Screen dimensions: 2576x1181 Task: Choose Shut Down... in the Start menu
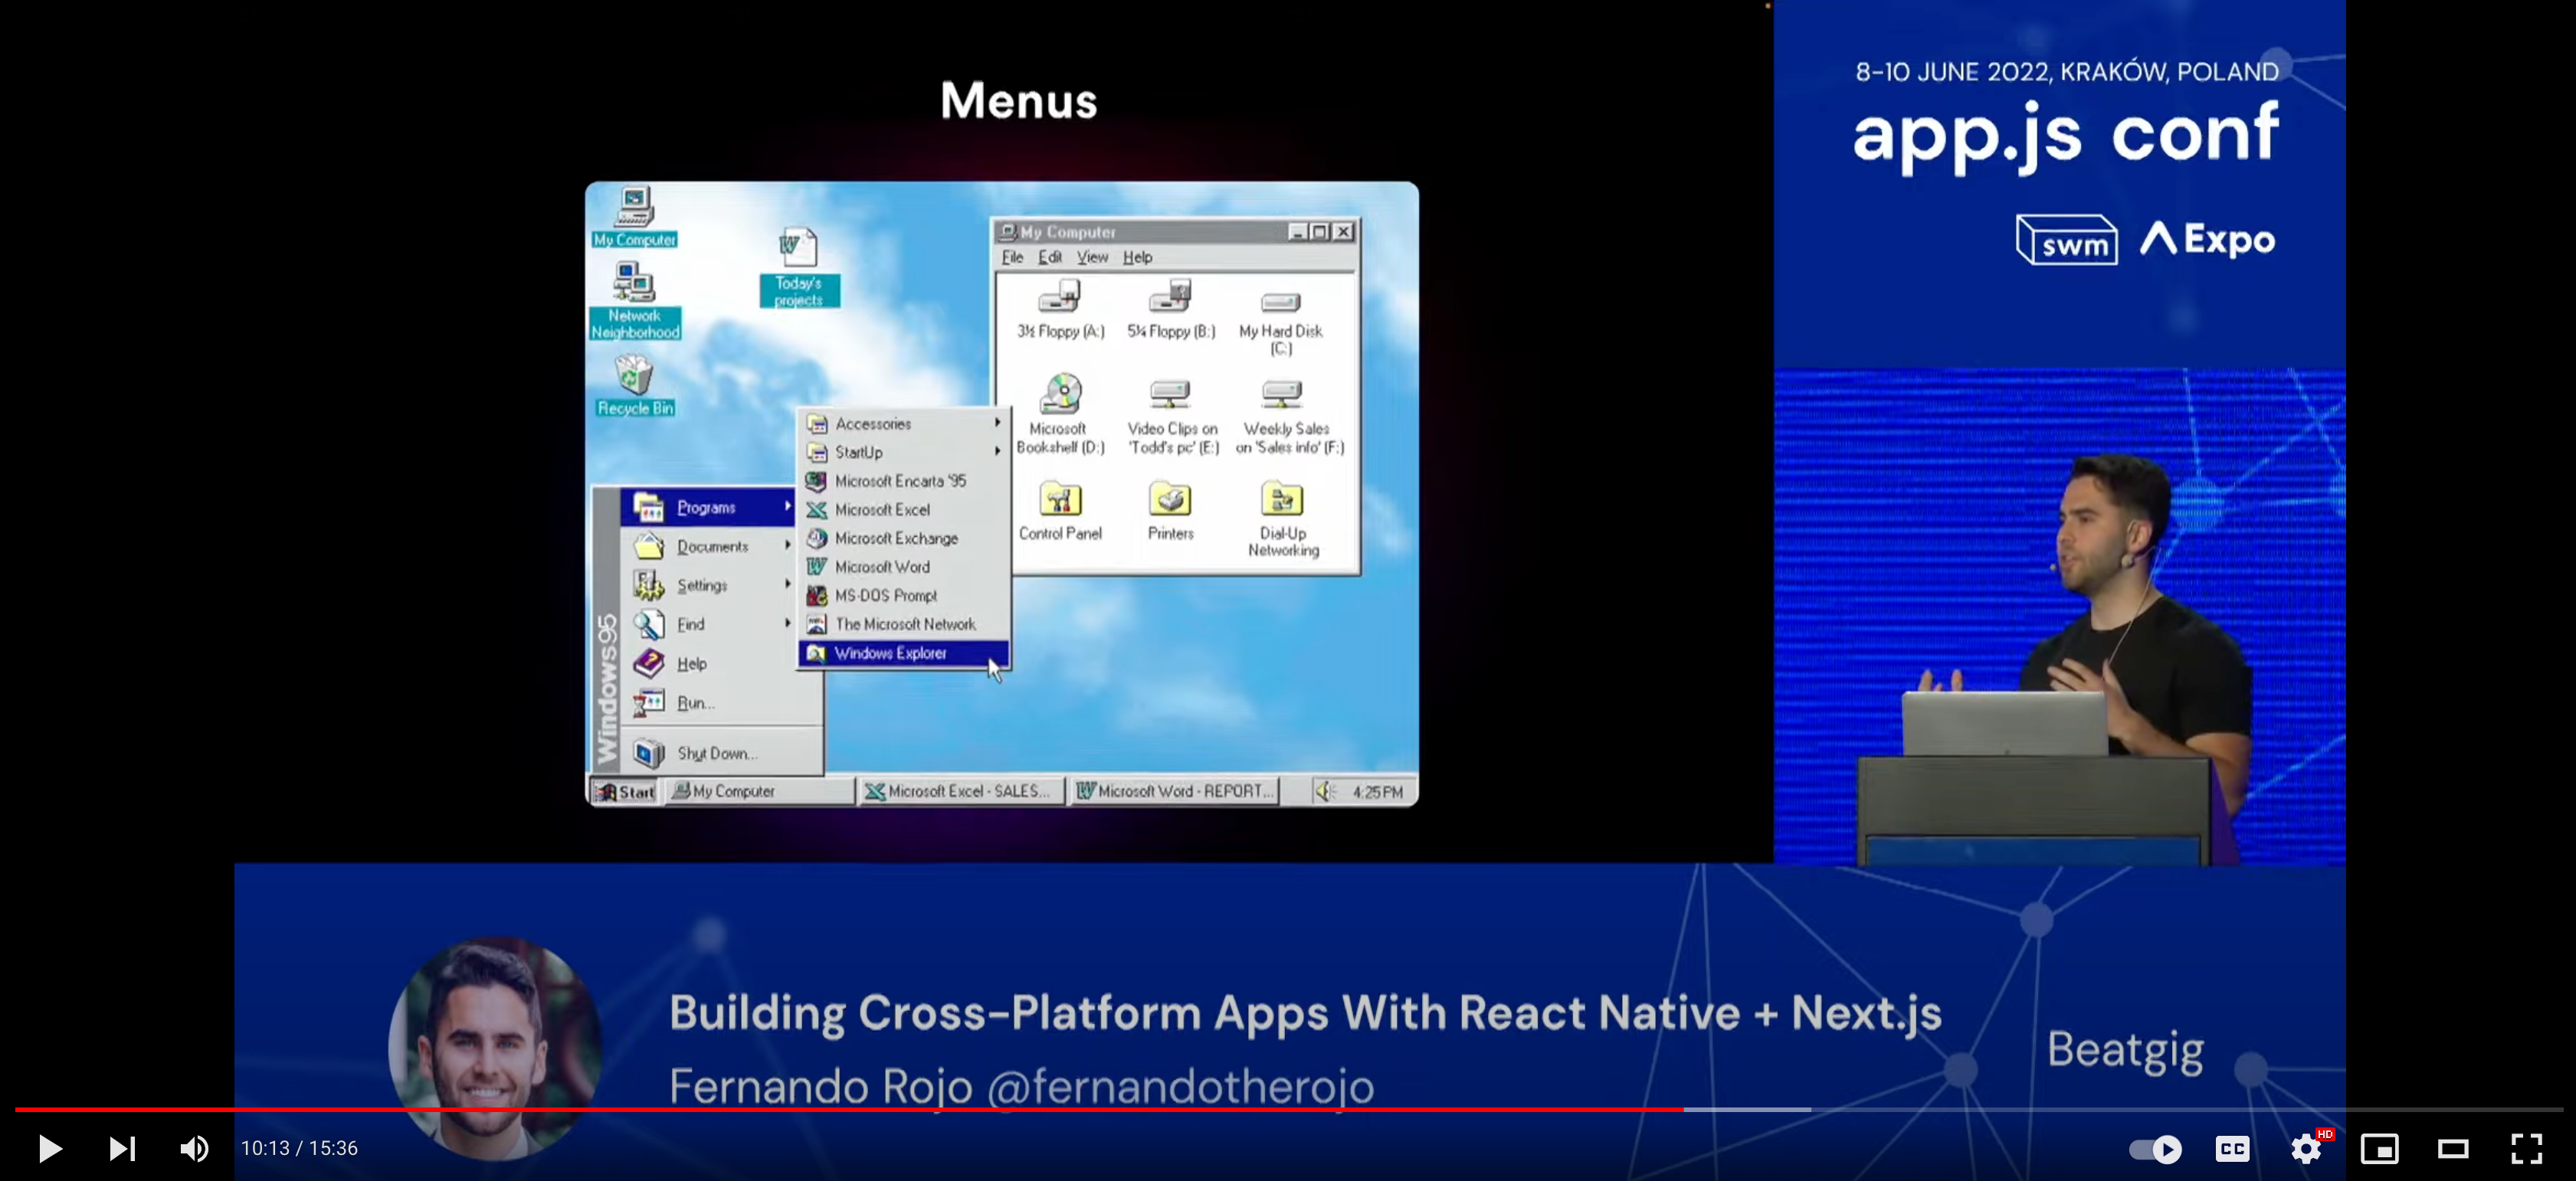720,753
